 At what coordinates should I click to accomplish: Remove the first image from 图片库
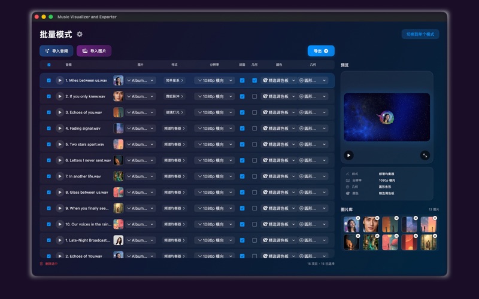pyautogui.click(x=358, y=218)
